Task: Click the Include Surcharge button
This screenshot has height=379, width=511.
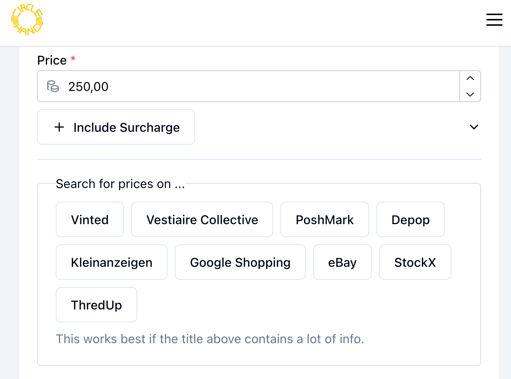Action: coord(116,127)
